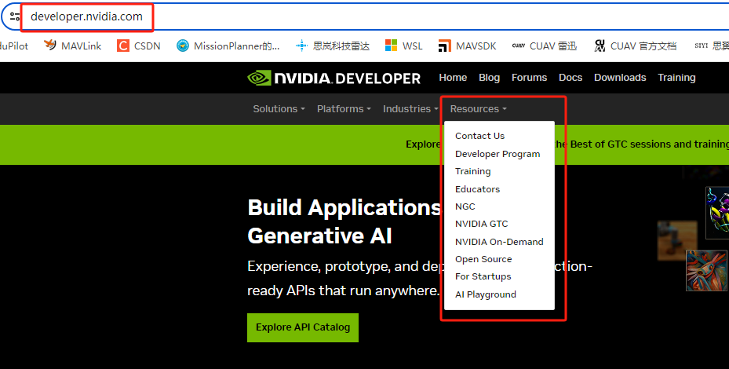Select Training in the Resources menu
729x369 pixels.
coord(473,171)
